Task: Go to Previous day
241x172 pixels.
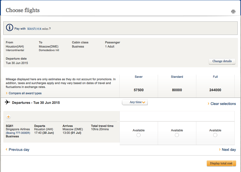Action: 19,150
